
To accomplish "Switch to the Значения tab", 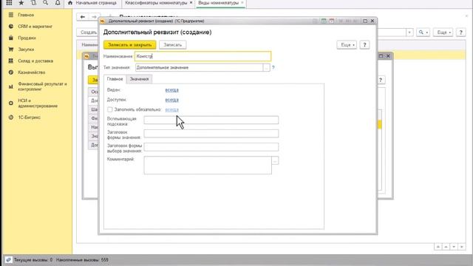I will point(139,79).
